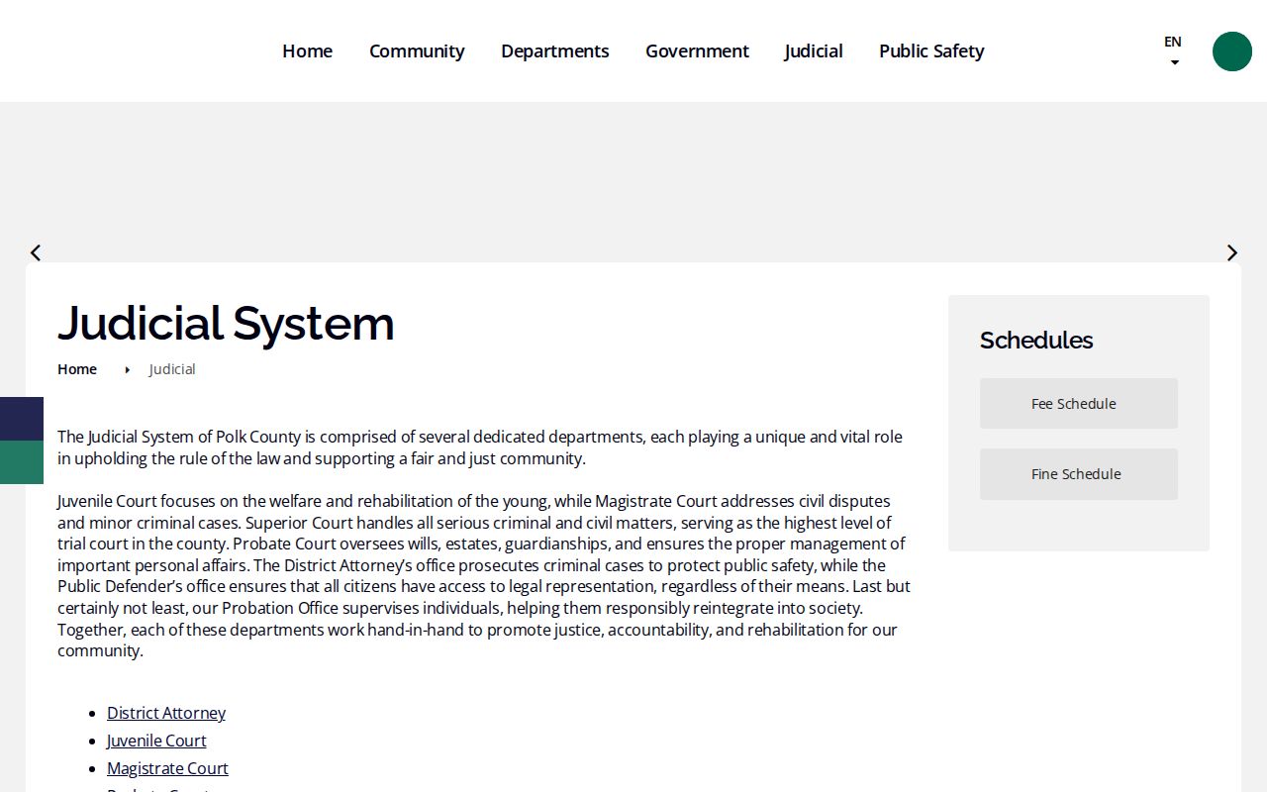The image size is (1267, 792).
Task: Open the EN language dropdown
Action: point(1173,50)
